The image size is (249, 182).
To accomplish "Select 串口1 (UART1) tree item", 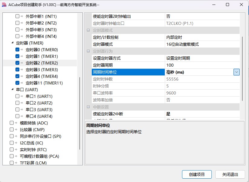I will [39, 96].
